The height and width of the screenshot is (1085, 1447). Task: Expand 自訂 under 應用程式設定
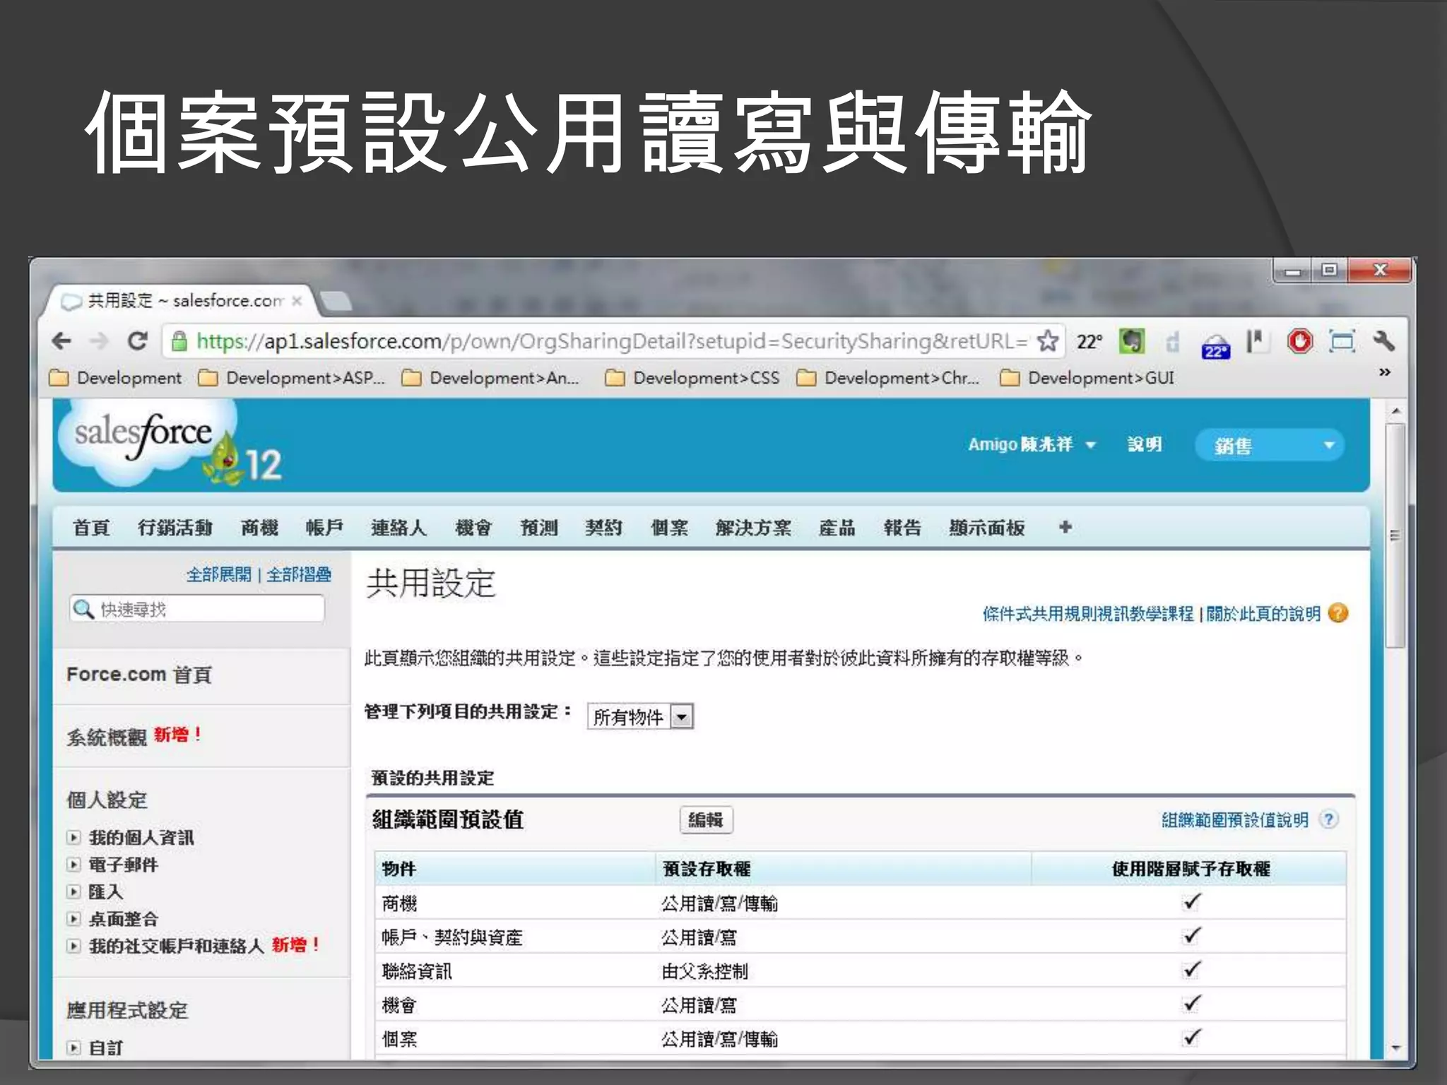pyautogui.click(x=73, y=1048)
